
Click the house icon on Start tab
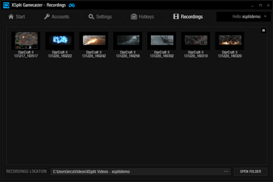11,16
